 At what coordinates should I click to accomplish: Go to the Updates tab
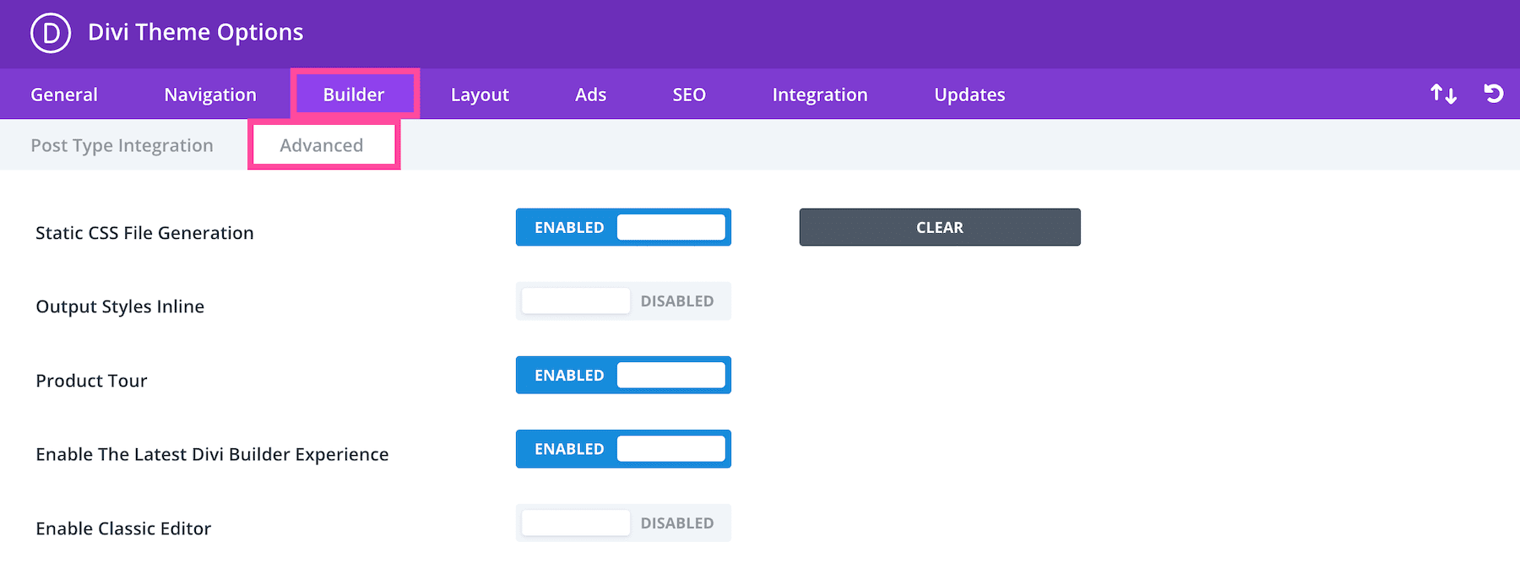pyautogui.click(x=969, y=95)
